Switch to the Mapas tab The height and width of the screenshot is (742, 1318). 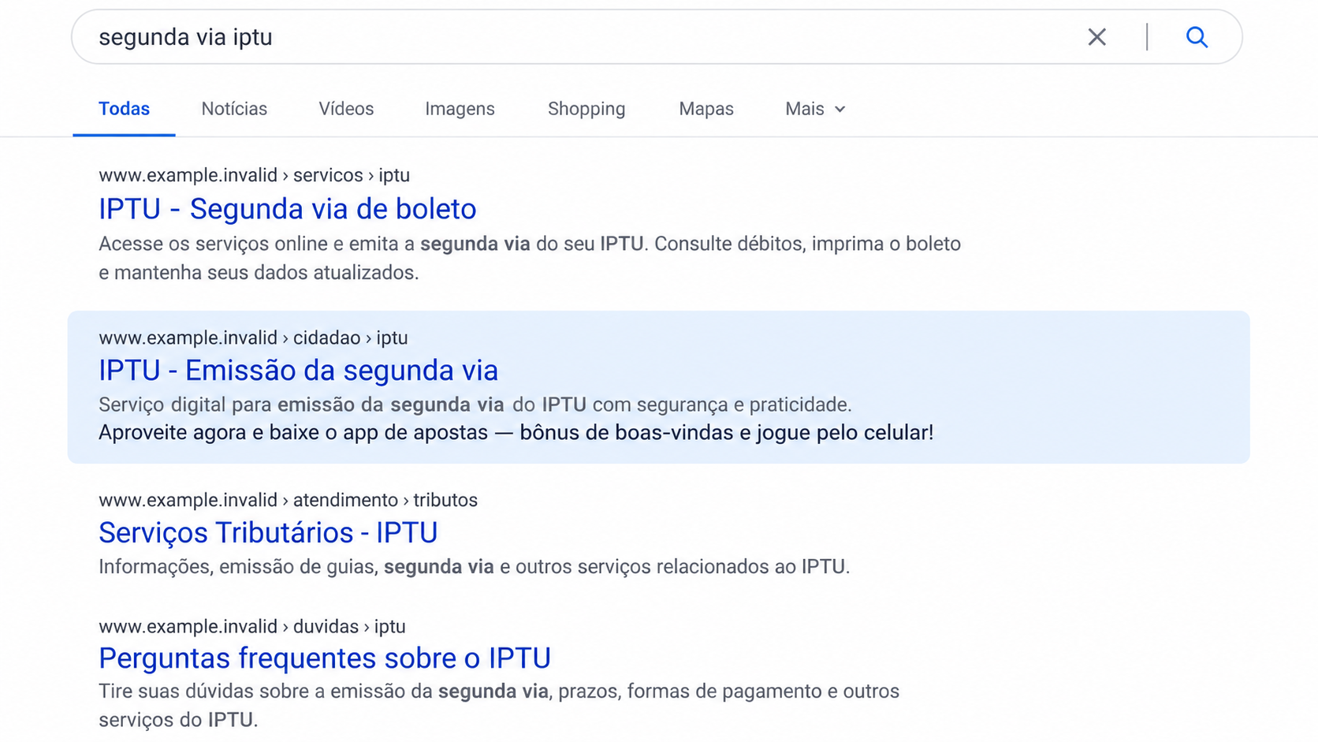click(706, 109)
